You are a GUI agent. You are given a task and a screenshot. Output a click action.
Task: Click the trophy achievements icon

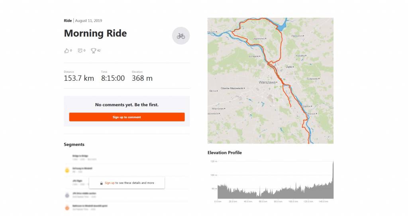pos(93,51)
